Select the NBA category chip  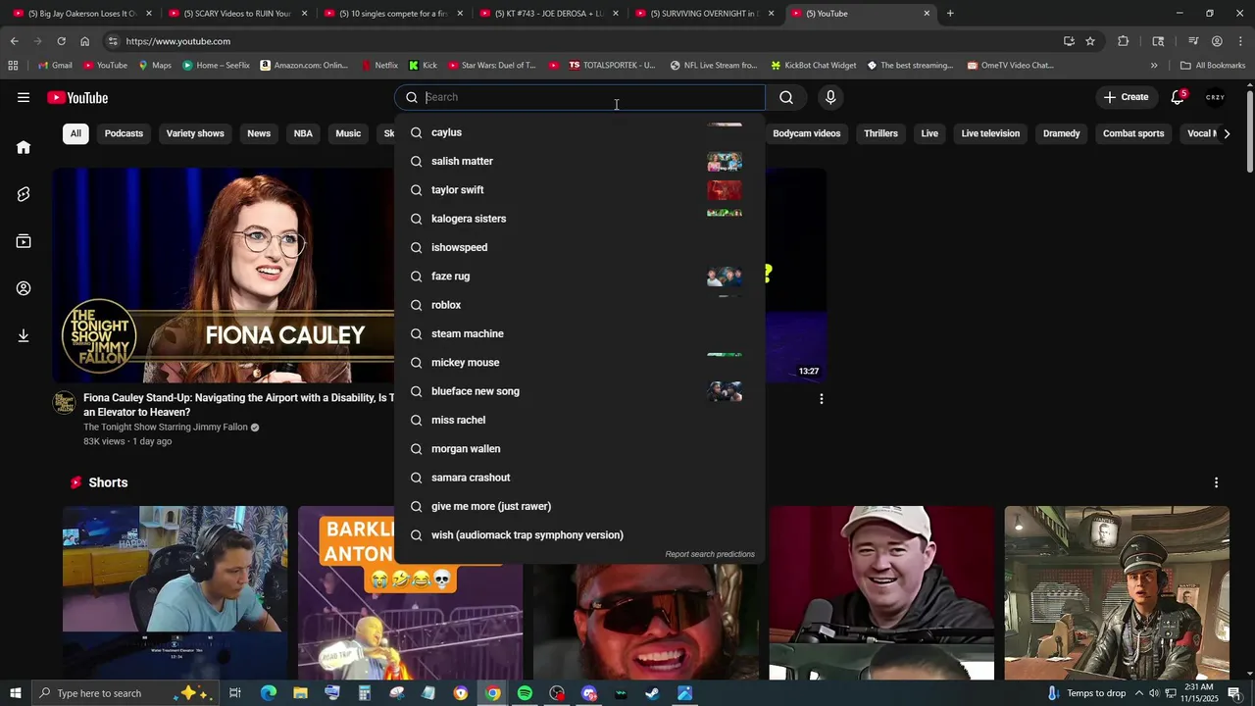pyautogui.click(x=303, y=133)
